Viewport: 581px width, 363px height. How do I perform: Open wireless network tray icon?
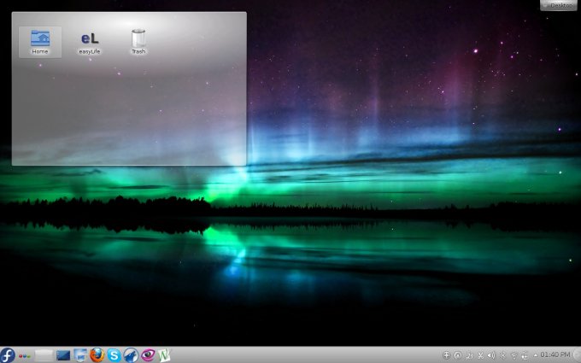514,354
